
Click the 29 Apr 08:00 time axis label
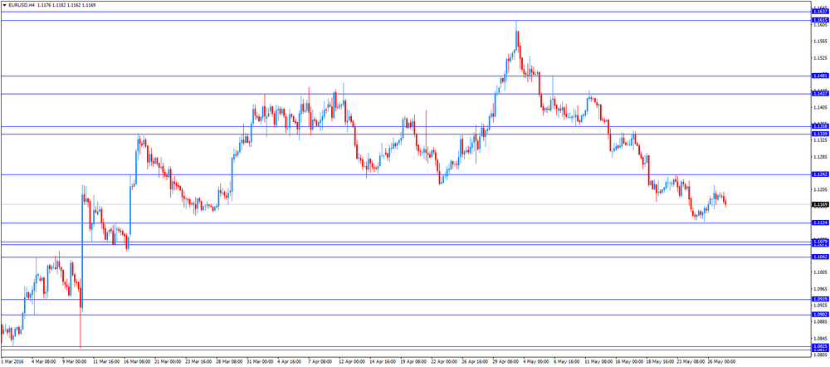[506, 362]
